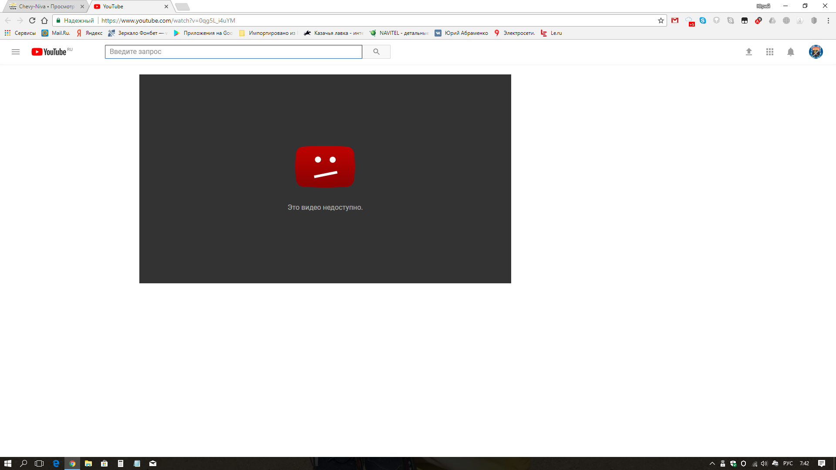Click the search magnifier button
836x470 pixels.
[376, 52]
